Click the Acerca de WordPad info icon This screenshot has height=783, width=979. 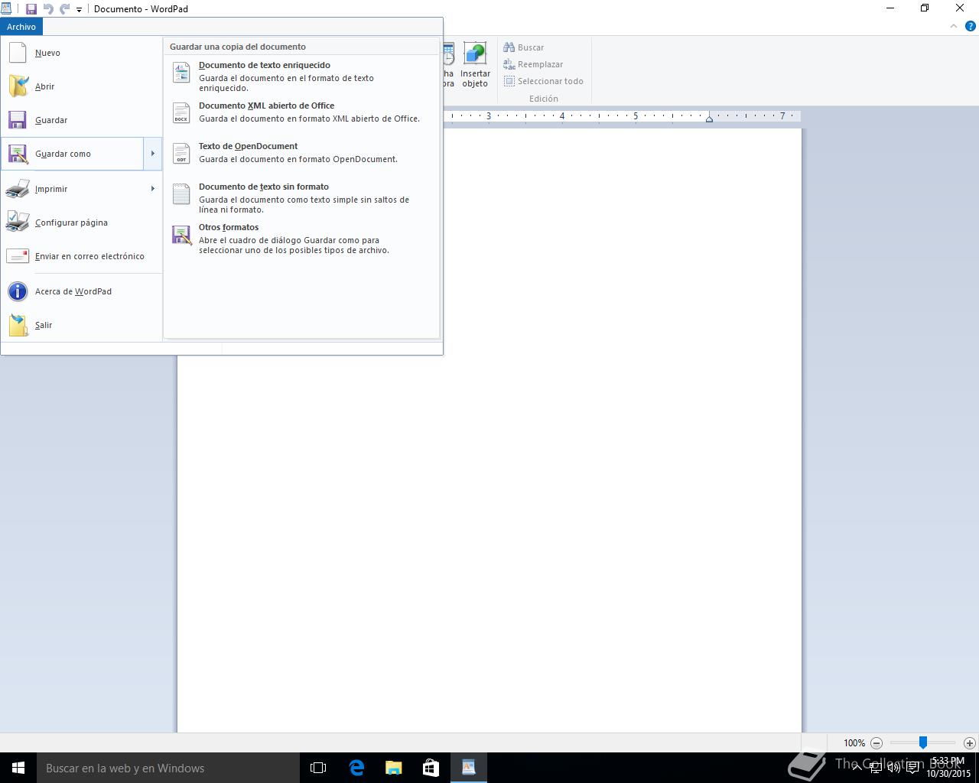pyautogui.click(x=18, y=291)
